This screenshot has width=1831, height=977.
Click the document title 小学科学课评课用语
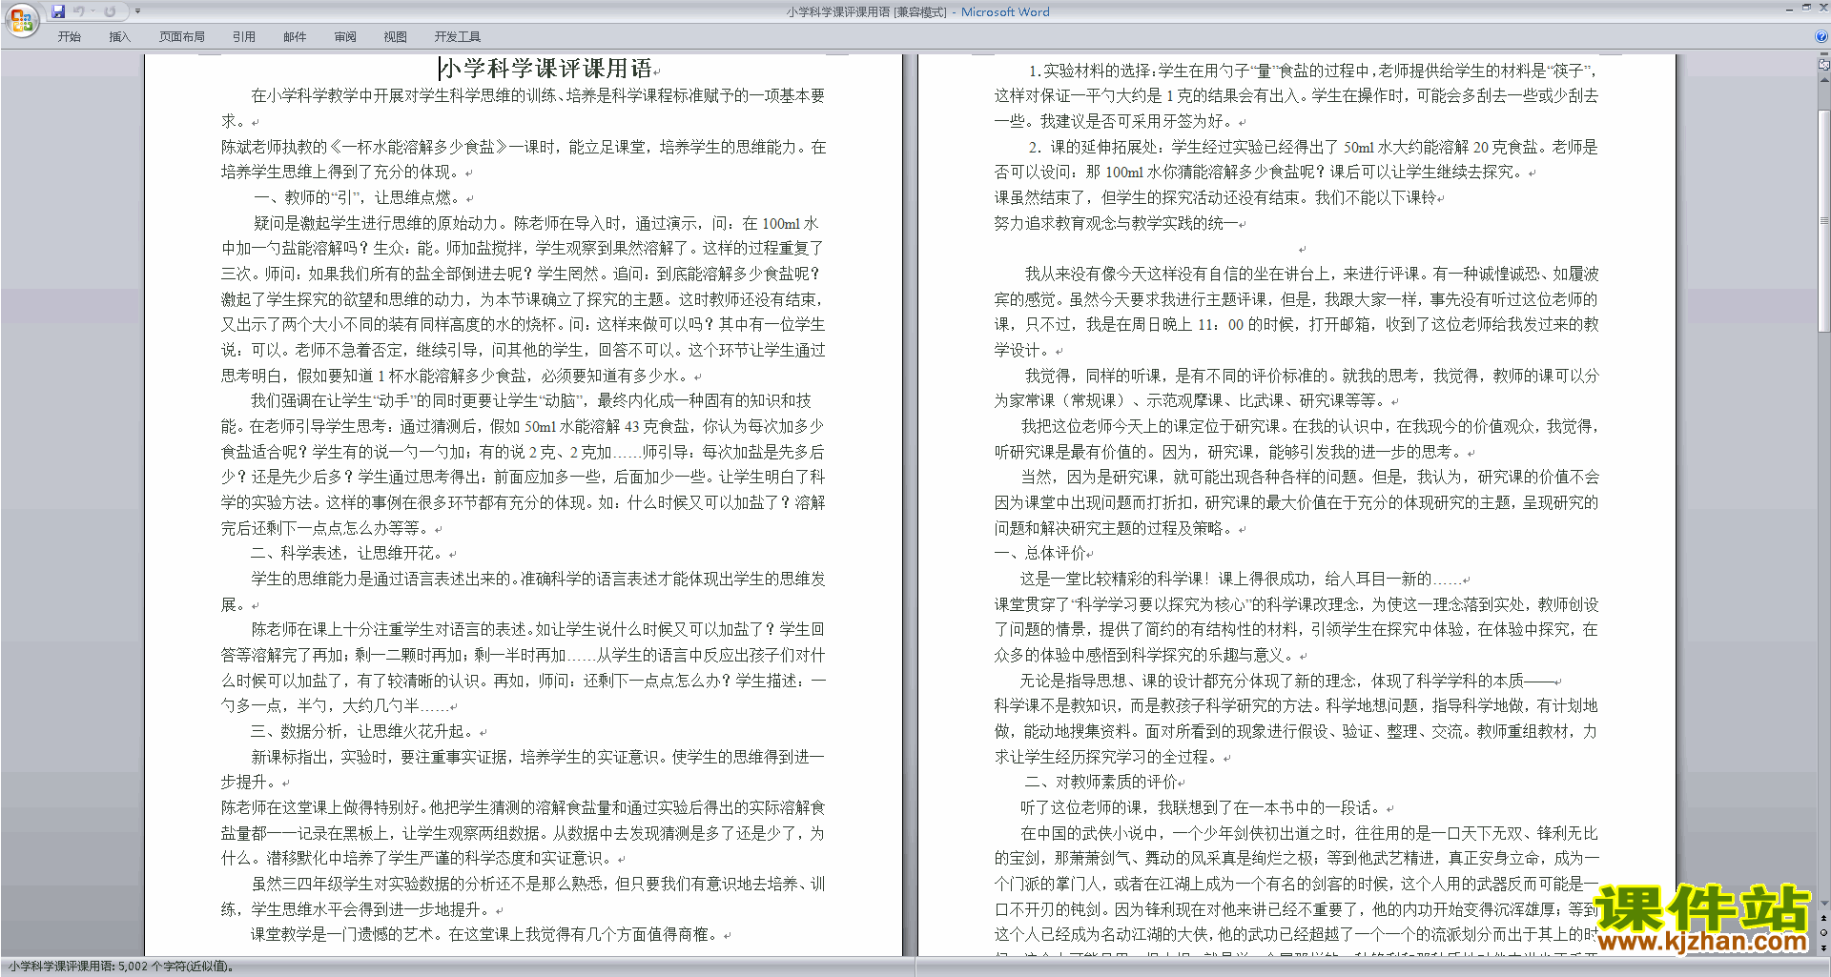point(545,69)
